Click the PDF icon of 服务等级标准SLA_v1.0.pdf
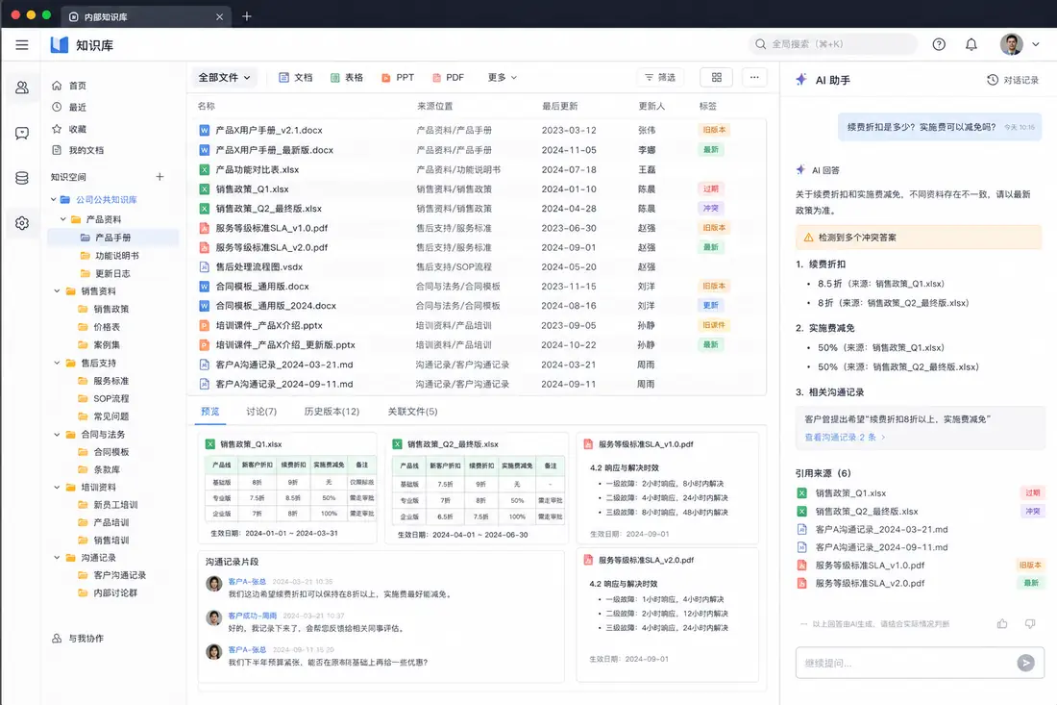This screenshot has height=705, width=1057. tap(205, 228)
